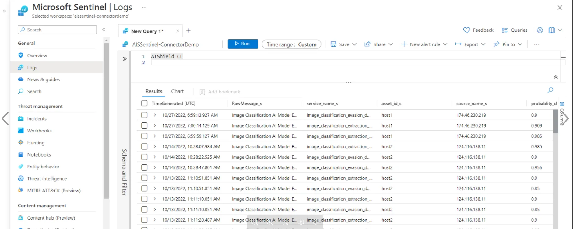Open the settings gear icon
The height and width of the screenshot is (229, 573).
[x=540, y=30]
